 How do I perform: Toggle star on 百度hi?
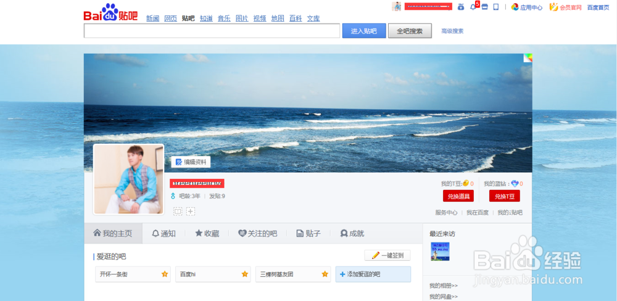tap(245, 274)
